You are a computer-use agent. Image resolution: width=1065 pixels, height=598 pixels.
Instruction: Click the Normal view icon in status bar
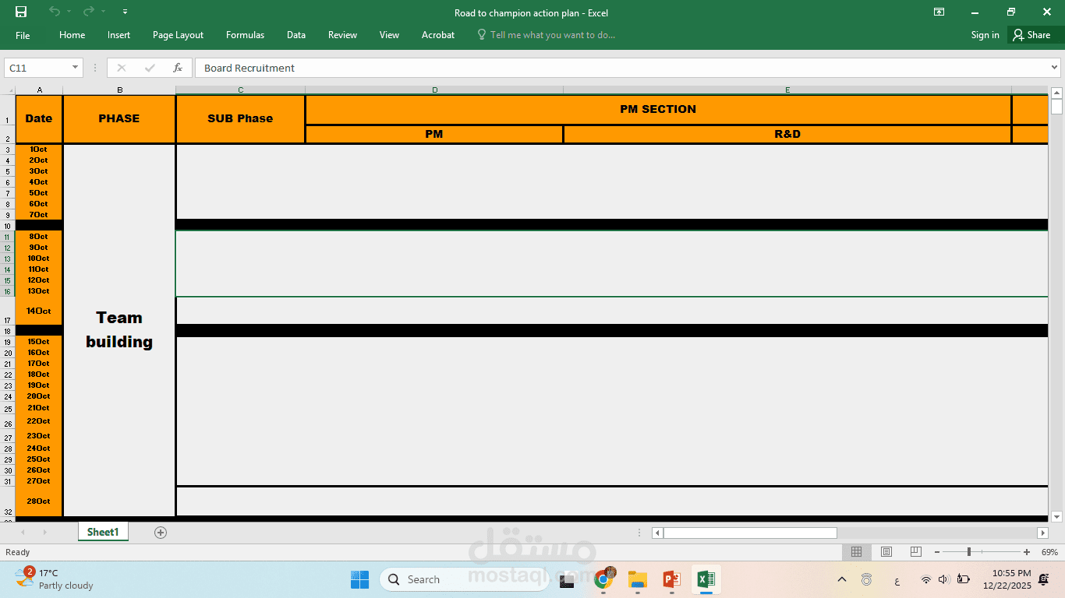click(856, 551)
